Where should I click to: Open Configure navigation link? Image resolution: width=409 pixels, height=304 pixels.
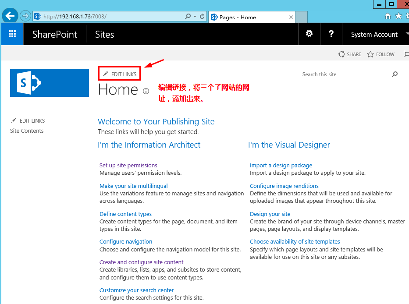tap(126, 242)
